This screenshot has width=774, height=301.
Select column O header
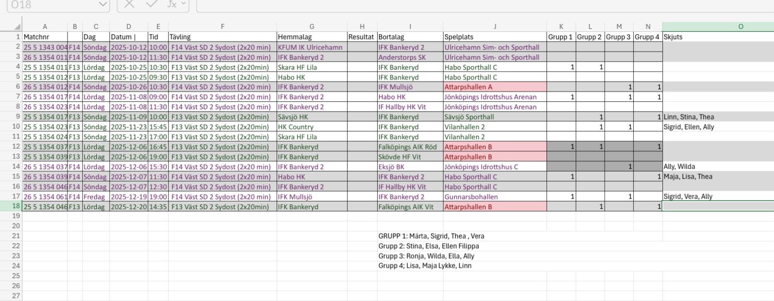(740, 26)
